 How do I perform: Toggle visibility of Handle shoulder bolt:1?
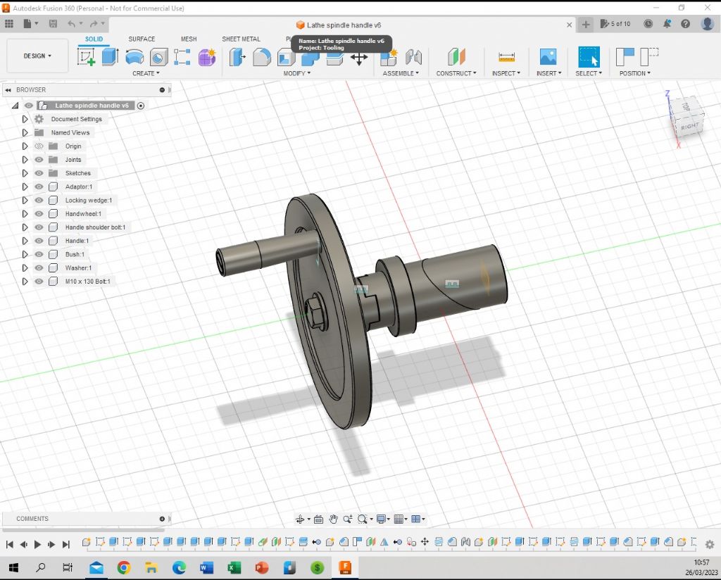tap(39, 227)
